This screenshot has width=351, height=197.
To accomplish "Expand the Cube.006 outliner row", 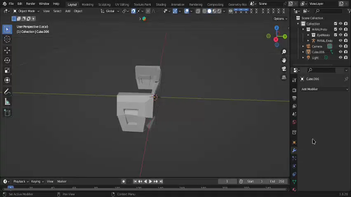I will 303,52.
